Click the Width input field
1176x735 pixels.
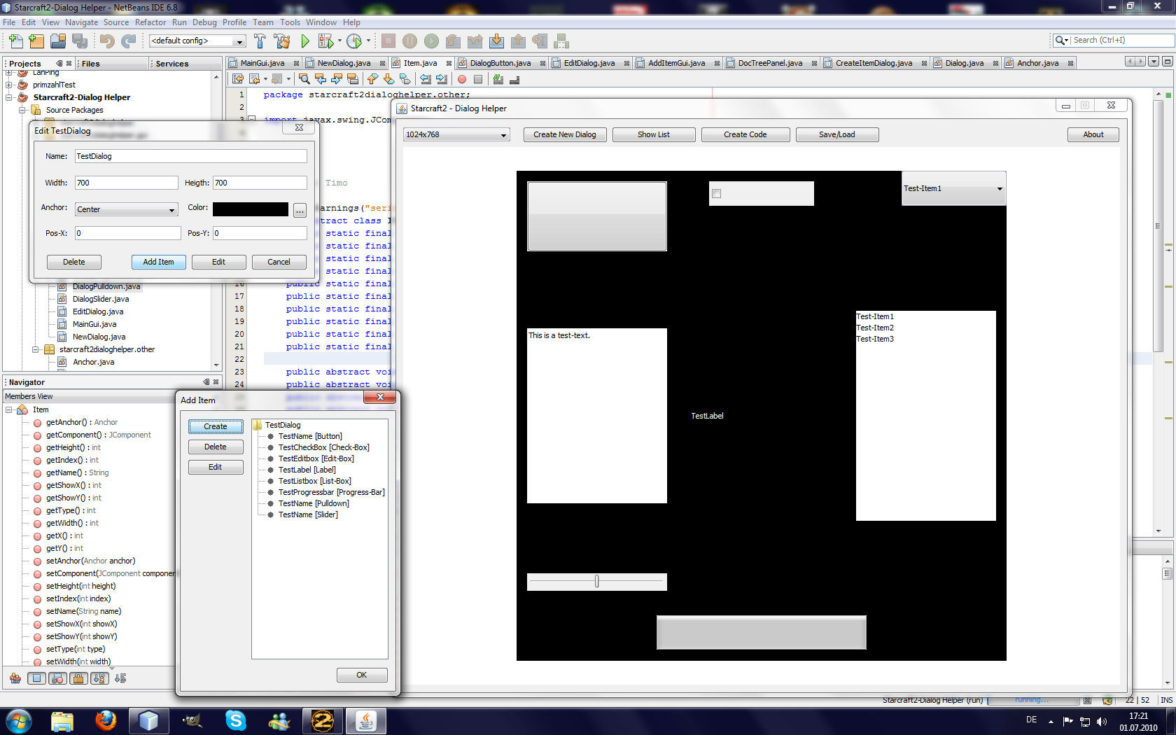pos(126,183)
